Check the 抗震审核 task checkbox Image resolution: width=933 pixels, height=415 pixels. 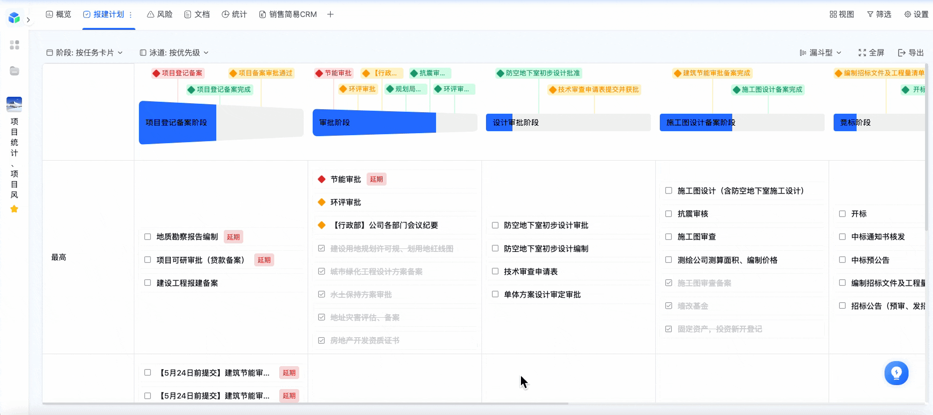(669, 213)
